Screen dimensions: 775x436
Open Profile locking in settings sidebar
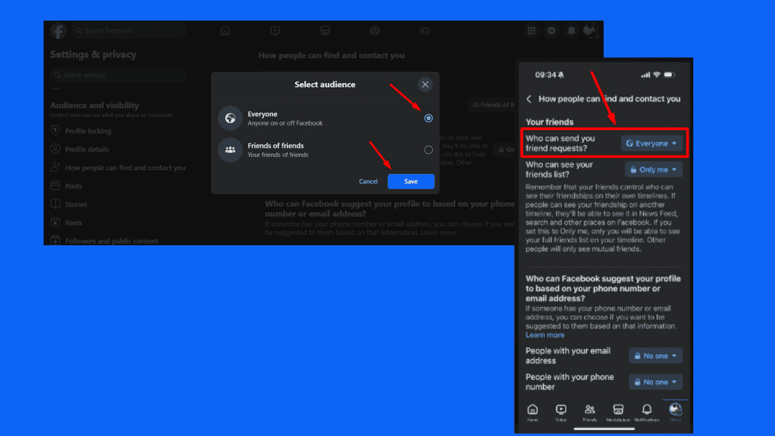tap(88, 131)
